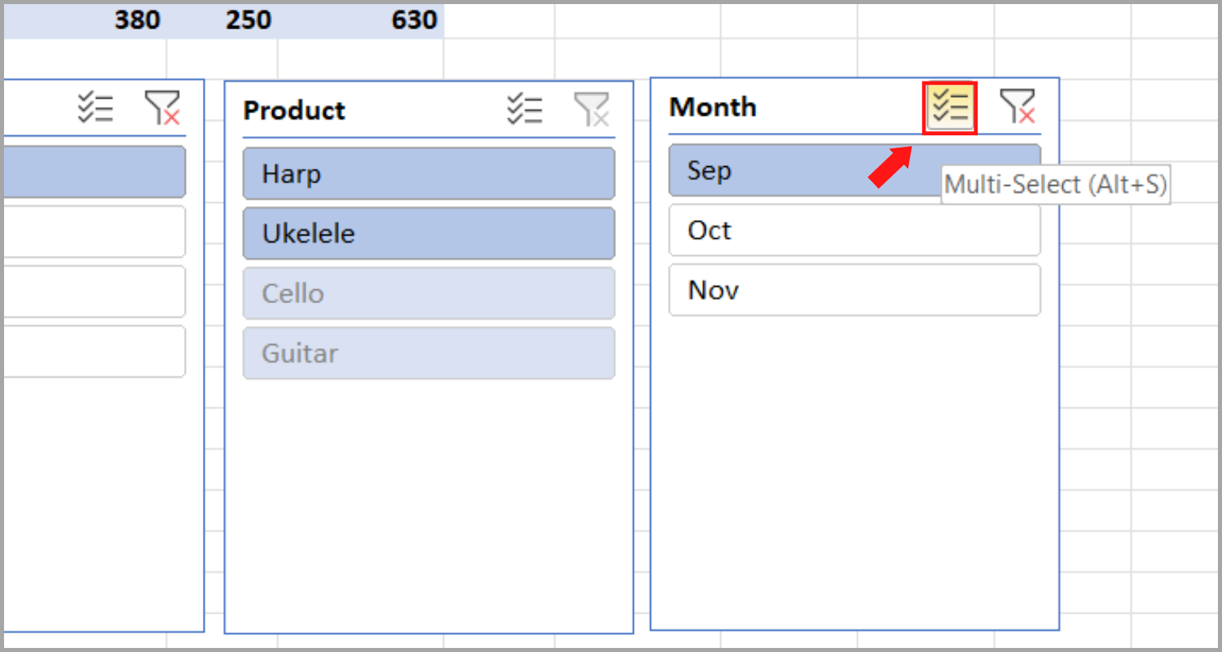1222x652 pixels.
Task: Activate Multi-Select on the leftmost slicer
Action: pos(95,107)
